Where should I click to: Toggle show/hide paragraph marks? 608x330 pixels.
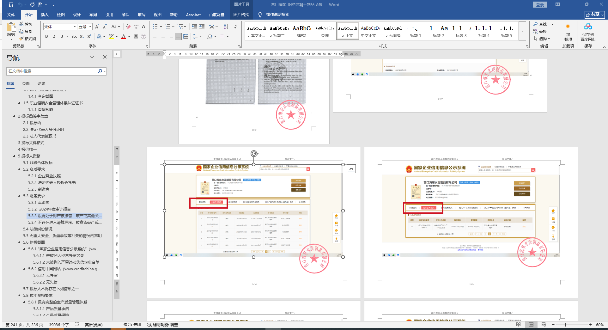[236, 27]
